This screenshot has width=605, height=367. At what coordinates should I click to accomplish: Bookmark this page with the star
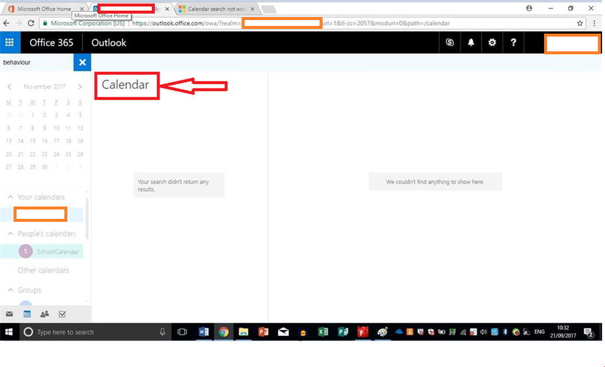pyautogui.click(x=580, y=23)
